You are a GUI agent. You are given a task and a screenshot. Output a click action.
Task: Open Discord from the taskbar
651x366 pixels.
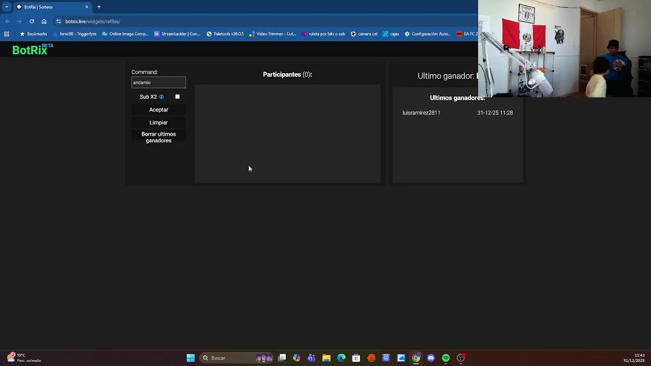(431, 358)
